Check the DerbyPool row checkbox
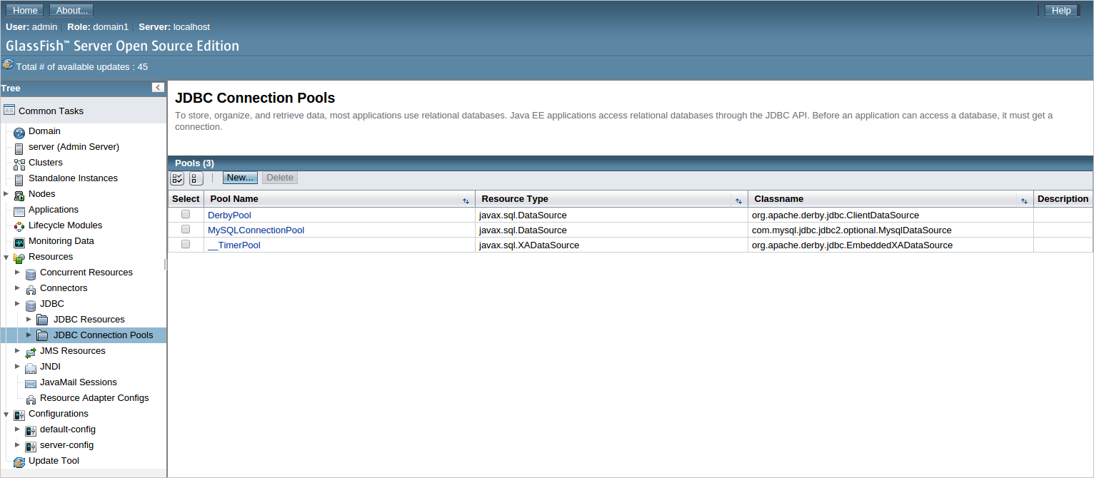 click(186, 214)
